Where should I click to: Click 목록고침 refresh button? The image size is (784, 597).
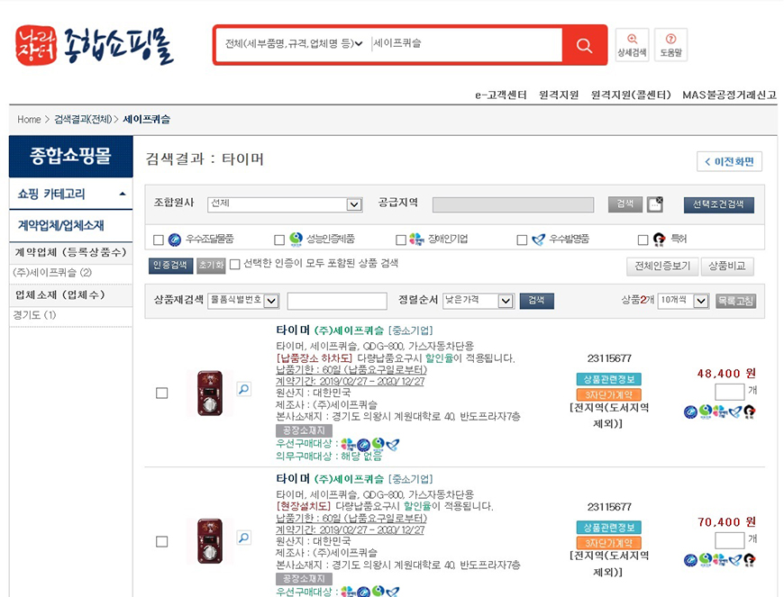[x=736, y=301]
